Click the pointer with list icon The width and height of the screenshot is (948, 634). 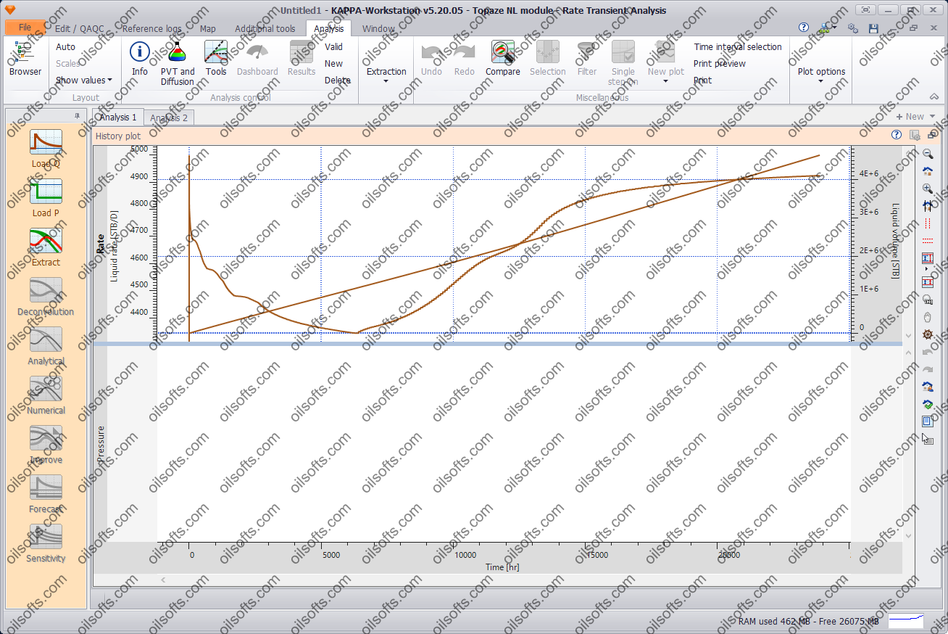tap(928, 439)
